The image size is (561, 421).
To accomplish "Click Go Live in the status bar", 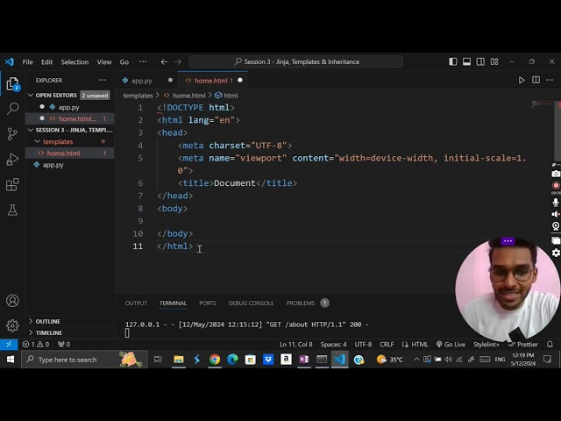I will click(451, 345).
